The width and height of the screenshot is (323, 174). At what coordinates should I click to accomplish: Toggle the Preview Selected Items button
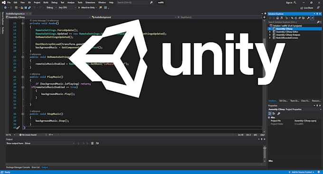(x=312, y=18)
